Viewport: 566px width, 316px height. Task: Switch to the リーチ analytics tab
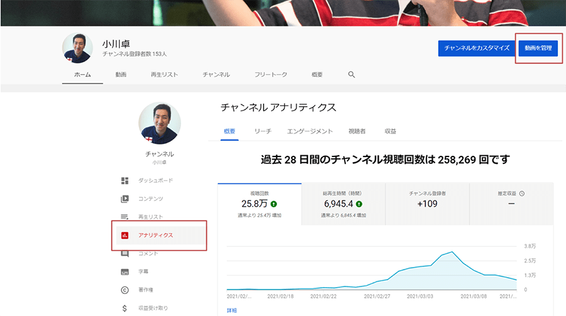click(263, 131)
